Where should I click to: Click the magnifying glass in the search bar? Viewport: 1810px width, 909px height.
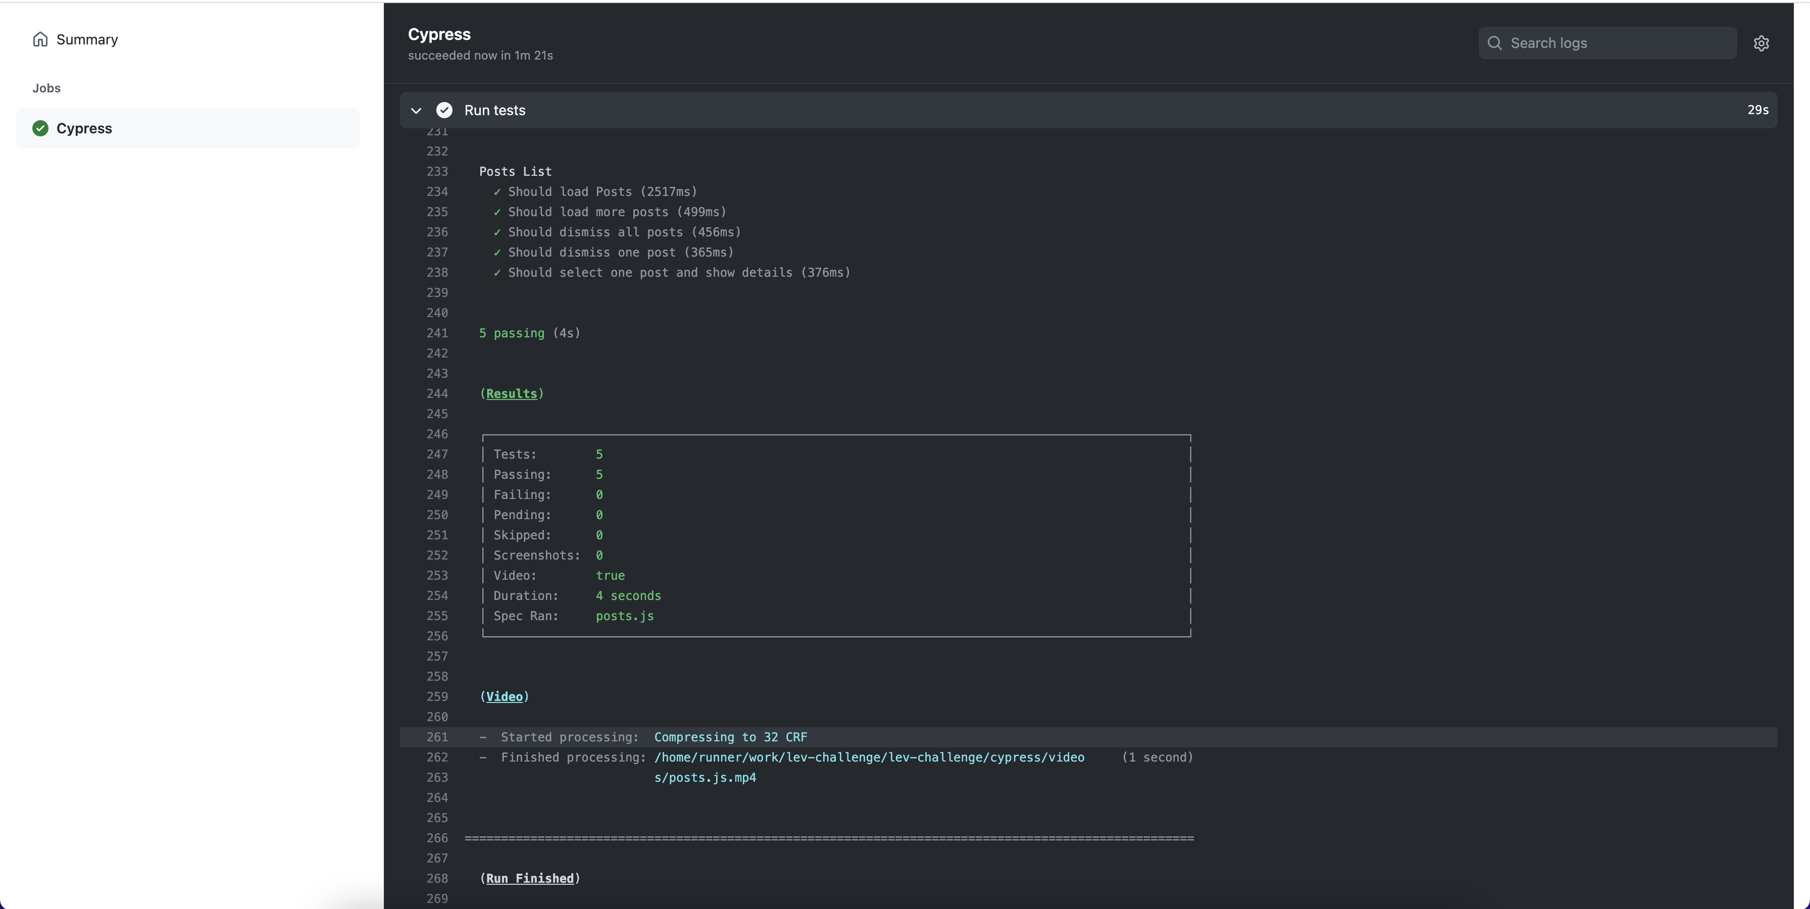[x=1494, y=43]
